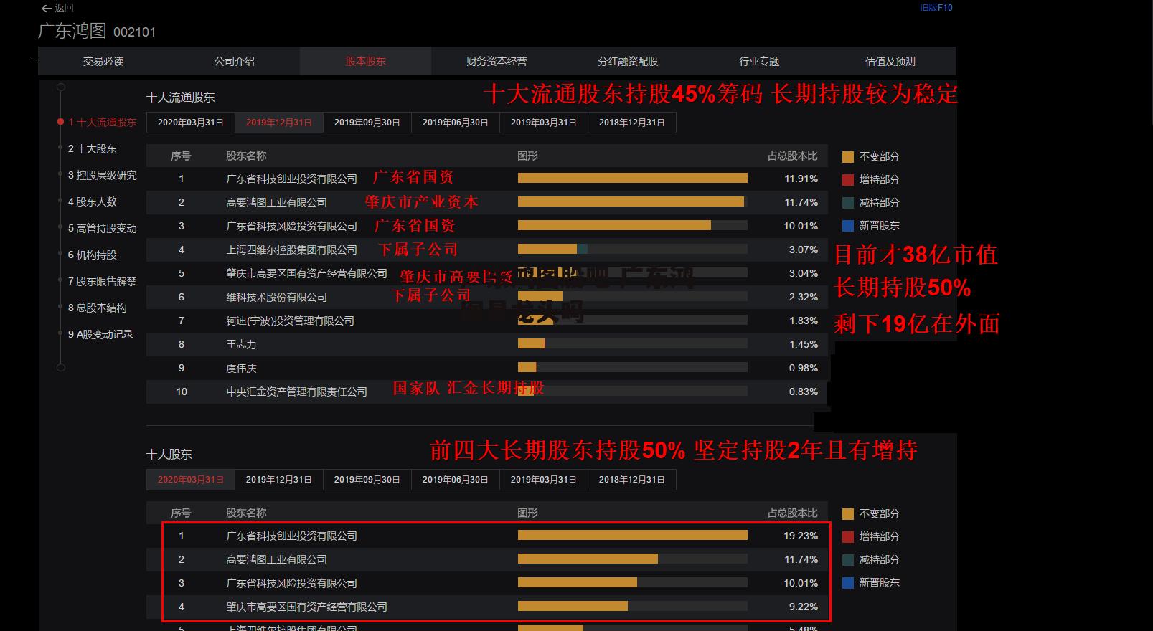The width and height of the screenshot is (1153, 631).
Task: Click 广东省科技风险投资有限公司 in the 十大流通股东 table
Action: (291, 226)
